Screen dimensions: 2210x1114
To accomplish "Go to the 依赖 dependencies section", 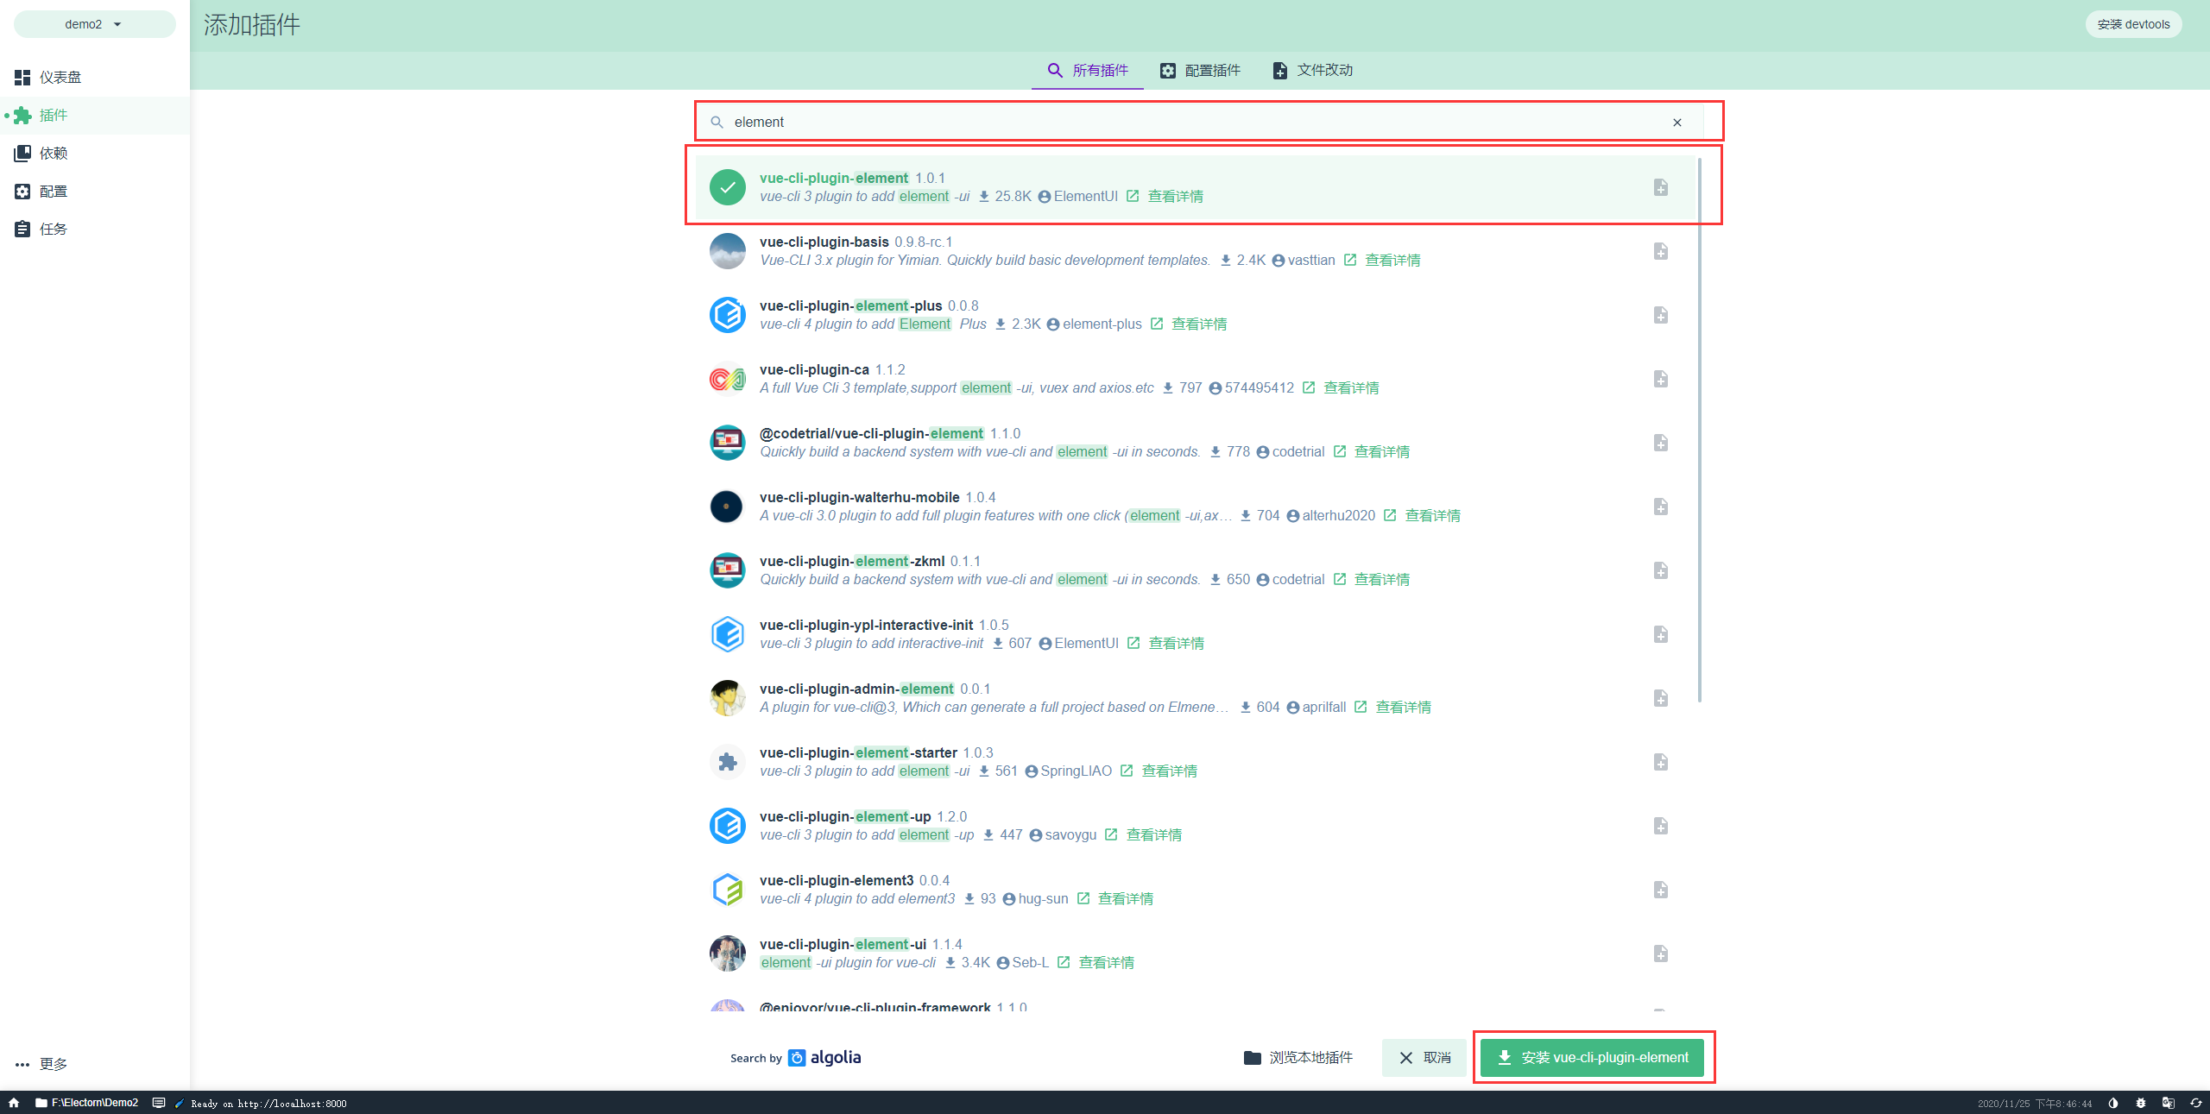I will pos(94,154).
